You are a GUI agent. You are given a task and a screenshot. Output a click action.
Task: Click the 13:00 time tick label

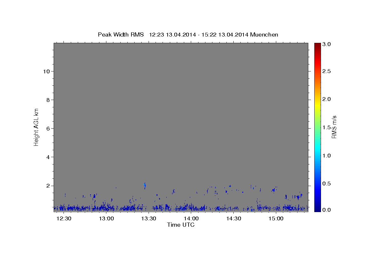pos(106,219)
